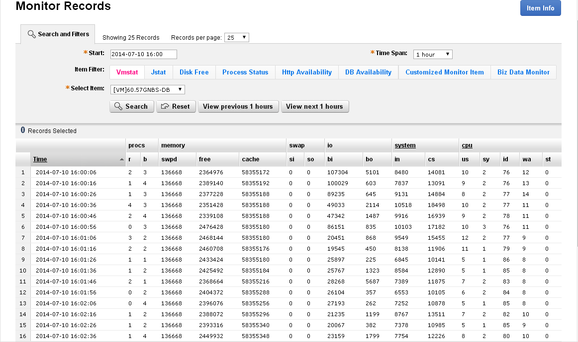Viewport: 578px width, 342px height.
Task: Click the Start date input field
Action: click(x=143, y=54)
